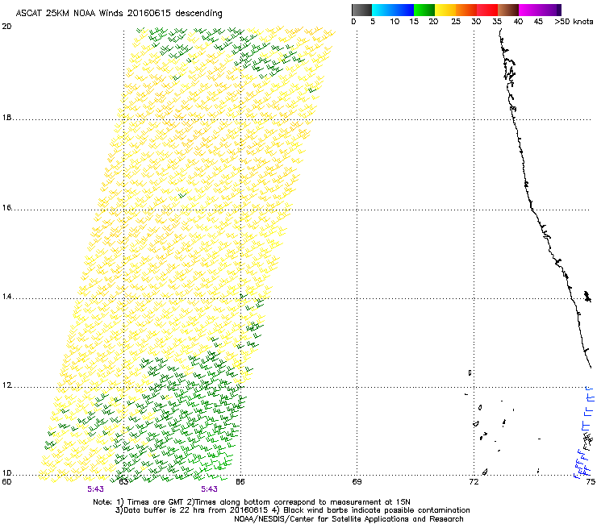Viewport: 597px width, 524px height.
Task: Click the gray 0-5 knots color segment
Action: tap(361, 10)
